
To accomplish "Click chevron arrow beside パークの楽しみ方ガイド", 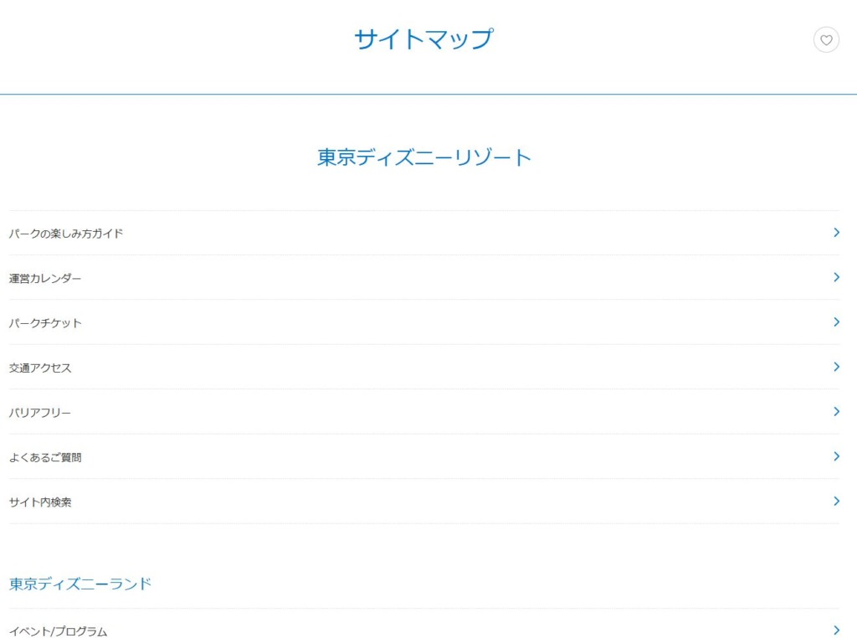I will click(836, 233).
